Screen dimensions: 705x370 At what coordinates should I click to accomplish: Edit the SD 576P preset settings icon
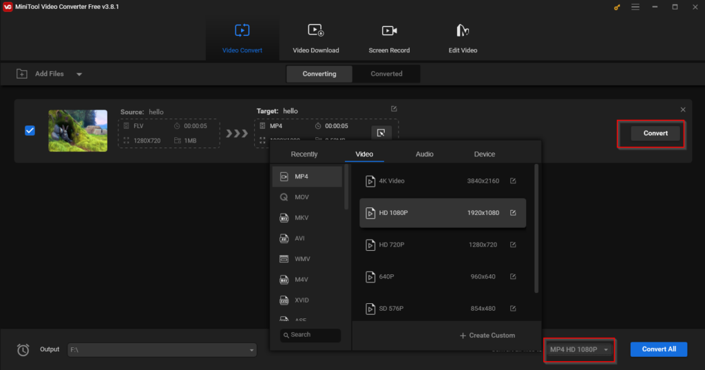(513, 309)
